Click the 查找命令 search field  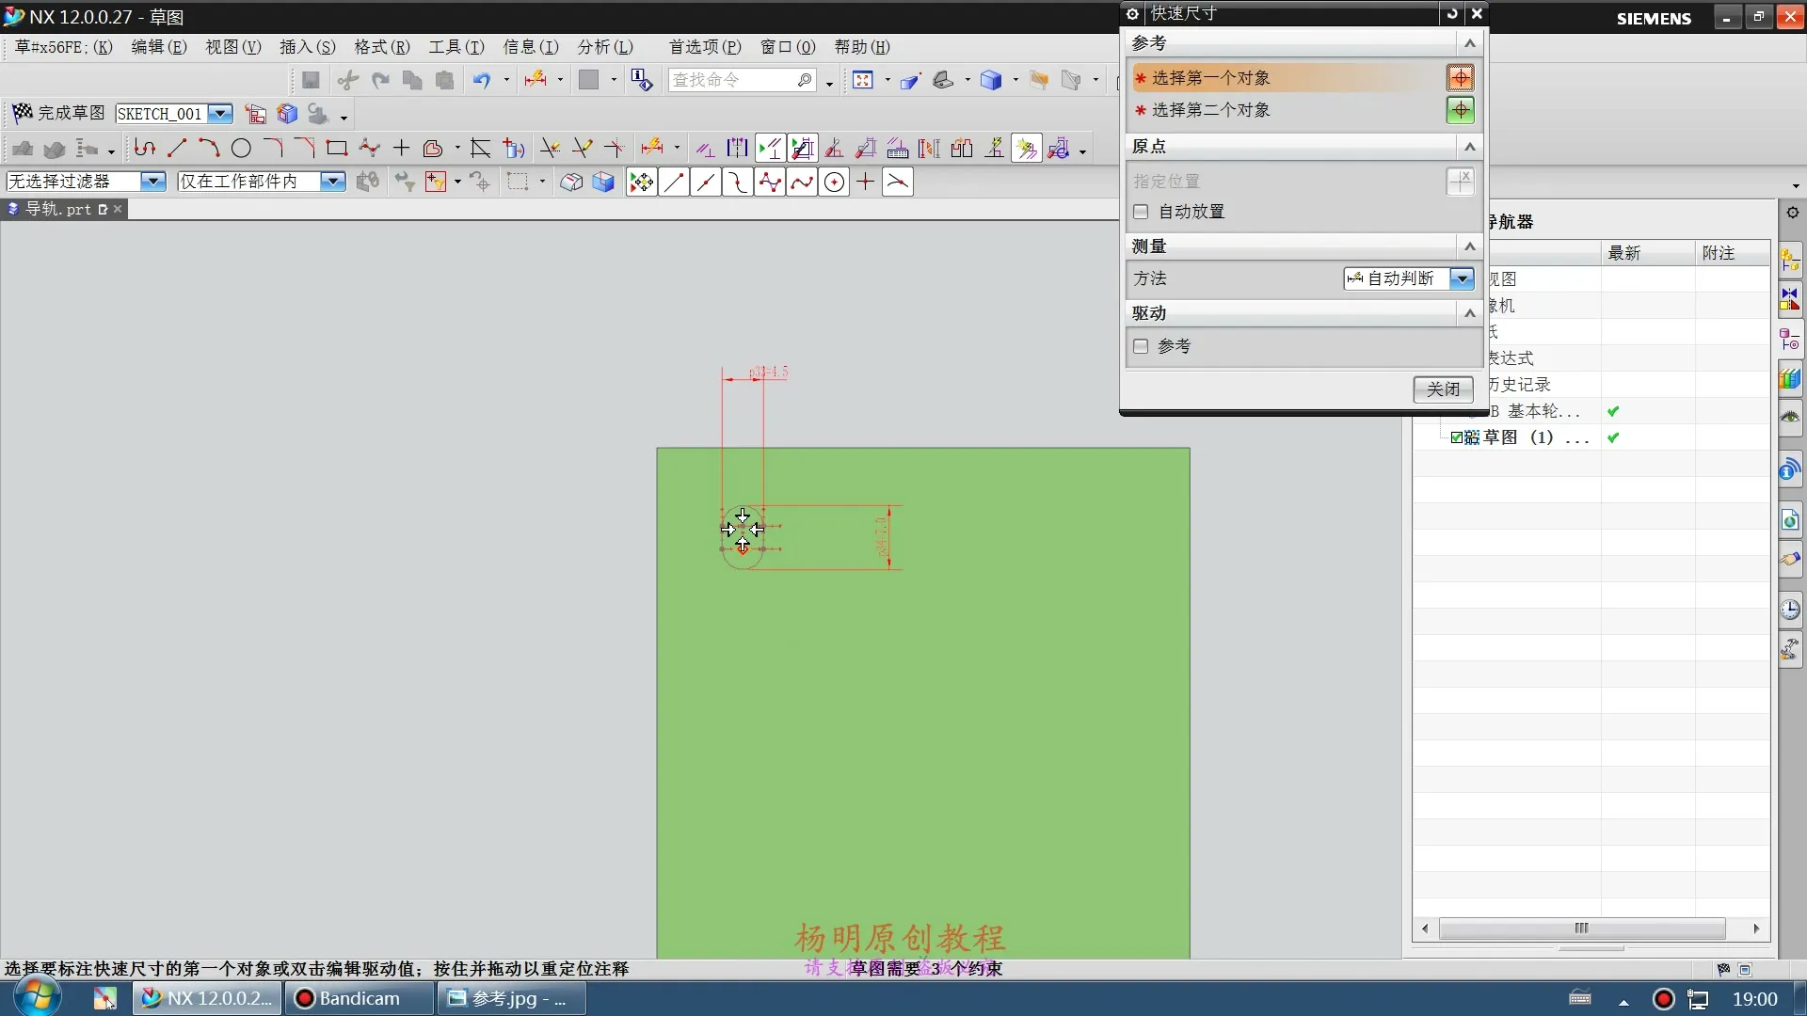pyautogui.click(x=732, y=80)
